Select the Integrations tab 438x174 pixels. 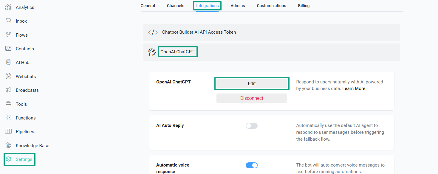tap(208, 6)
